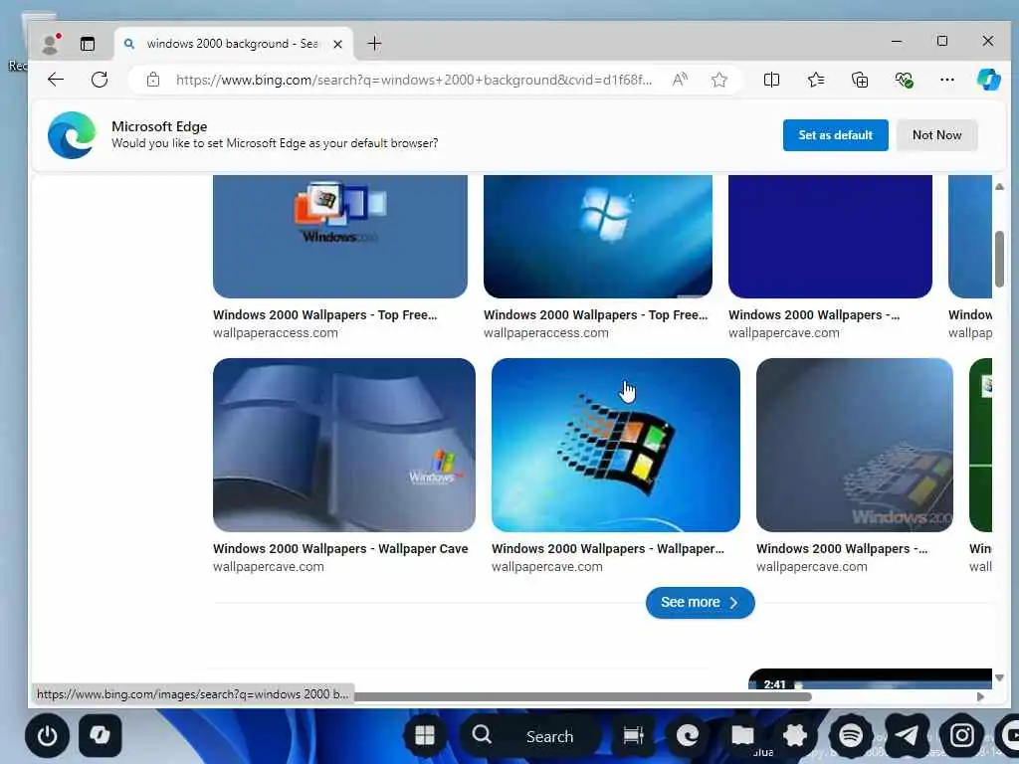
Task: Add page to favorites star
Action: (x=718, y=80)
